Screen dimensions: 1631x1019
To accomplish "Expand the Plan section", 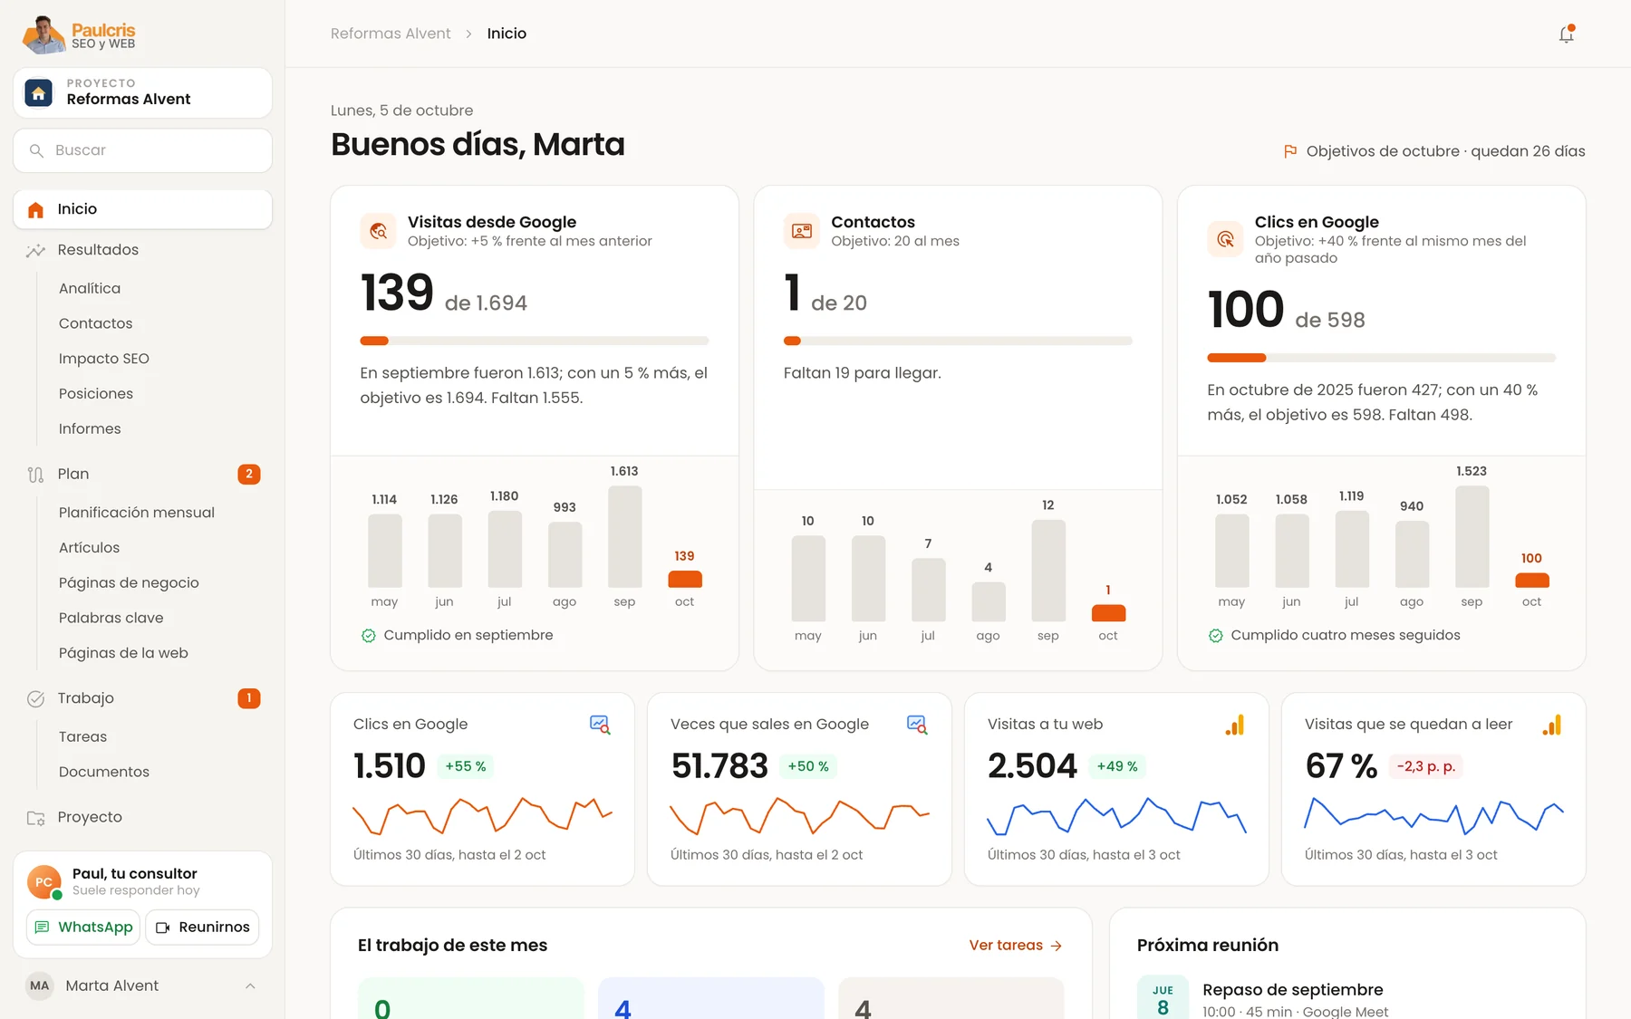I will tap(142, 474).
